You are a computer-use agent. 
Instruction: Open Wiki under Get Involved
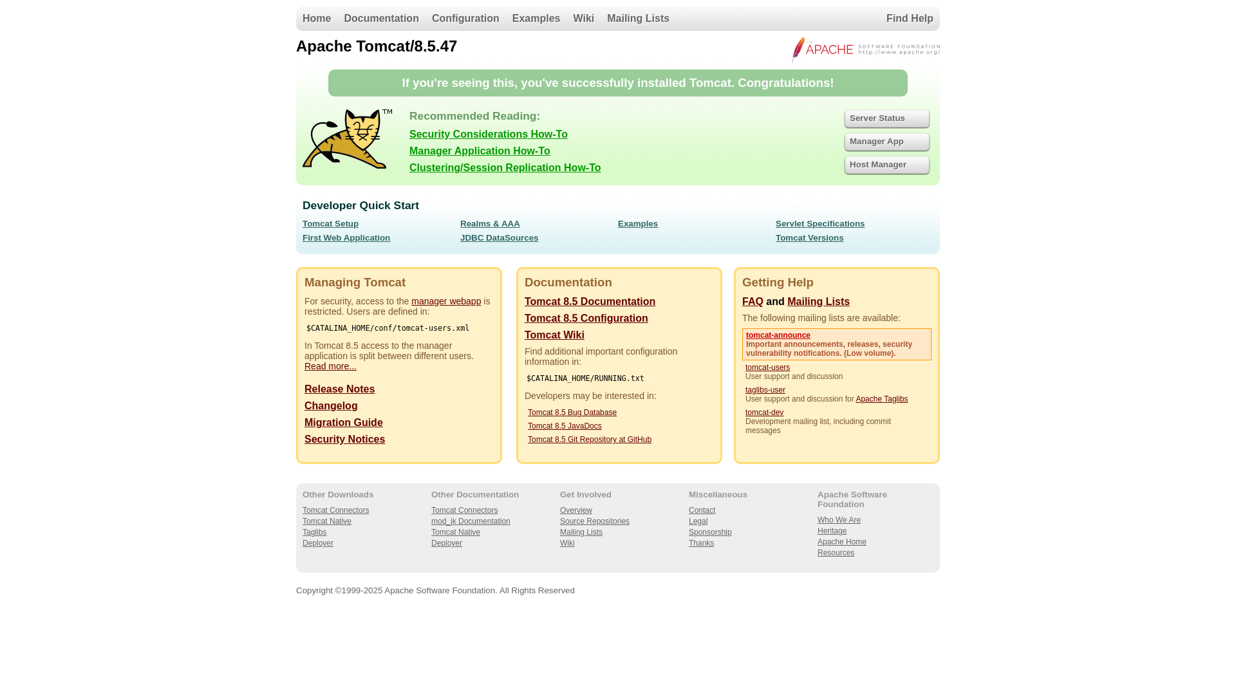567,543
